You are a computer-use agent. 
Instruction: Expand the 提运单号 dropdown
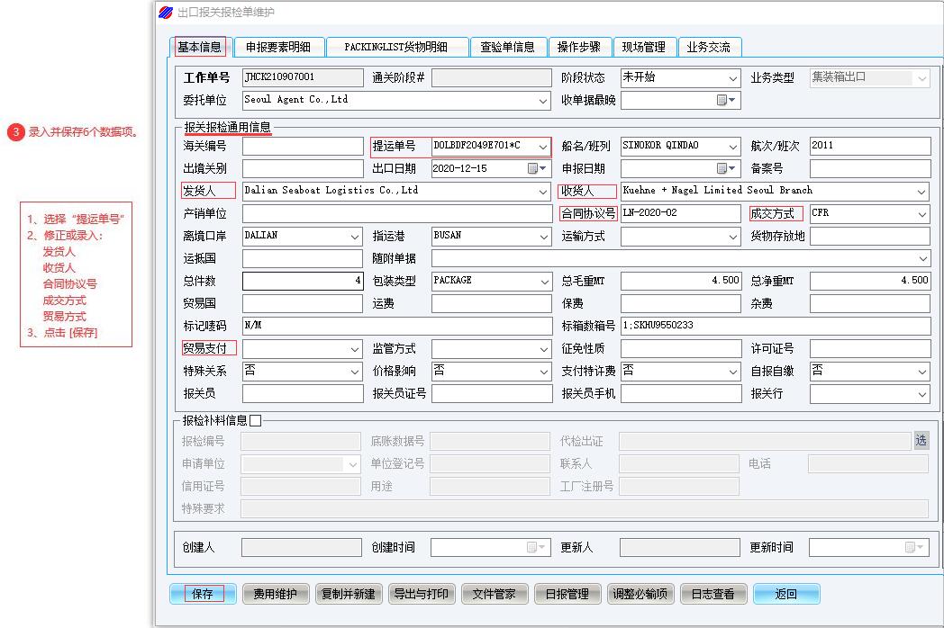click(543, 146)
